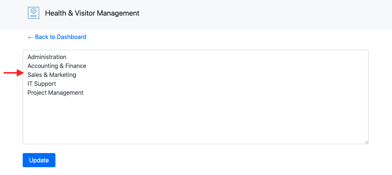The width and height of the screenshot is (392, 175).
Task: Click the blue Update button
Action: pos(39,160)
